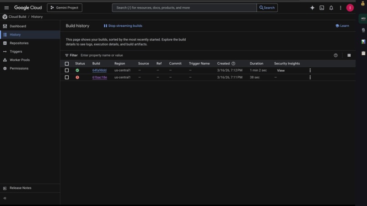The image size is (367, 206).
Task: Click the Cloud Build product icon in breadcrumb
Action: tap(5, 17)
